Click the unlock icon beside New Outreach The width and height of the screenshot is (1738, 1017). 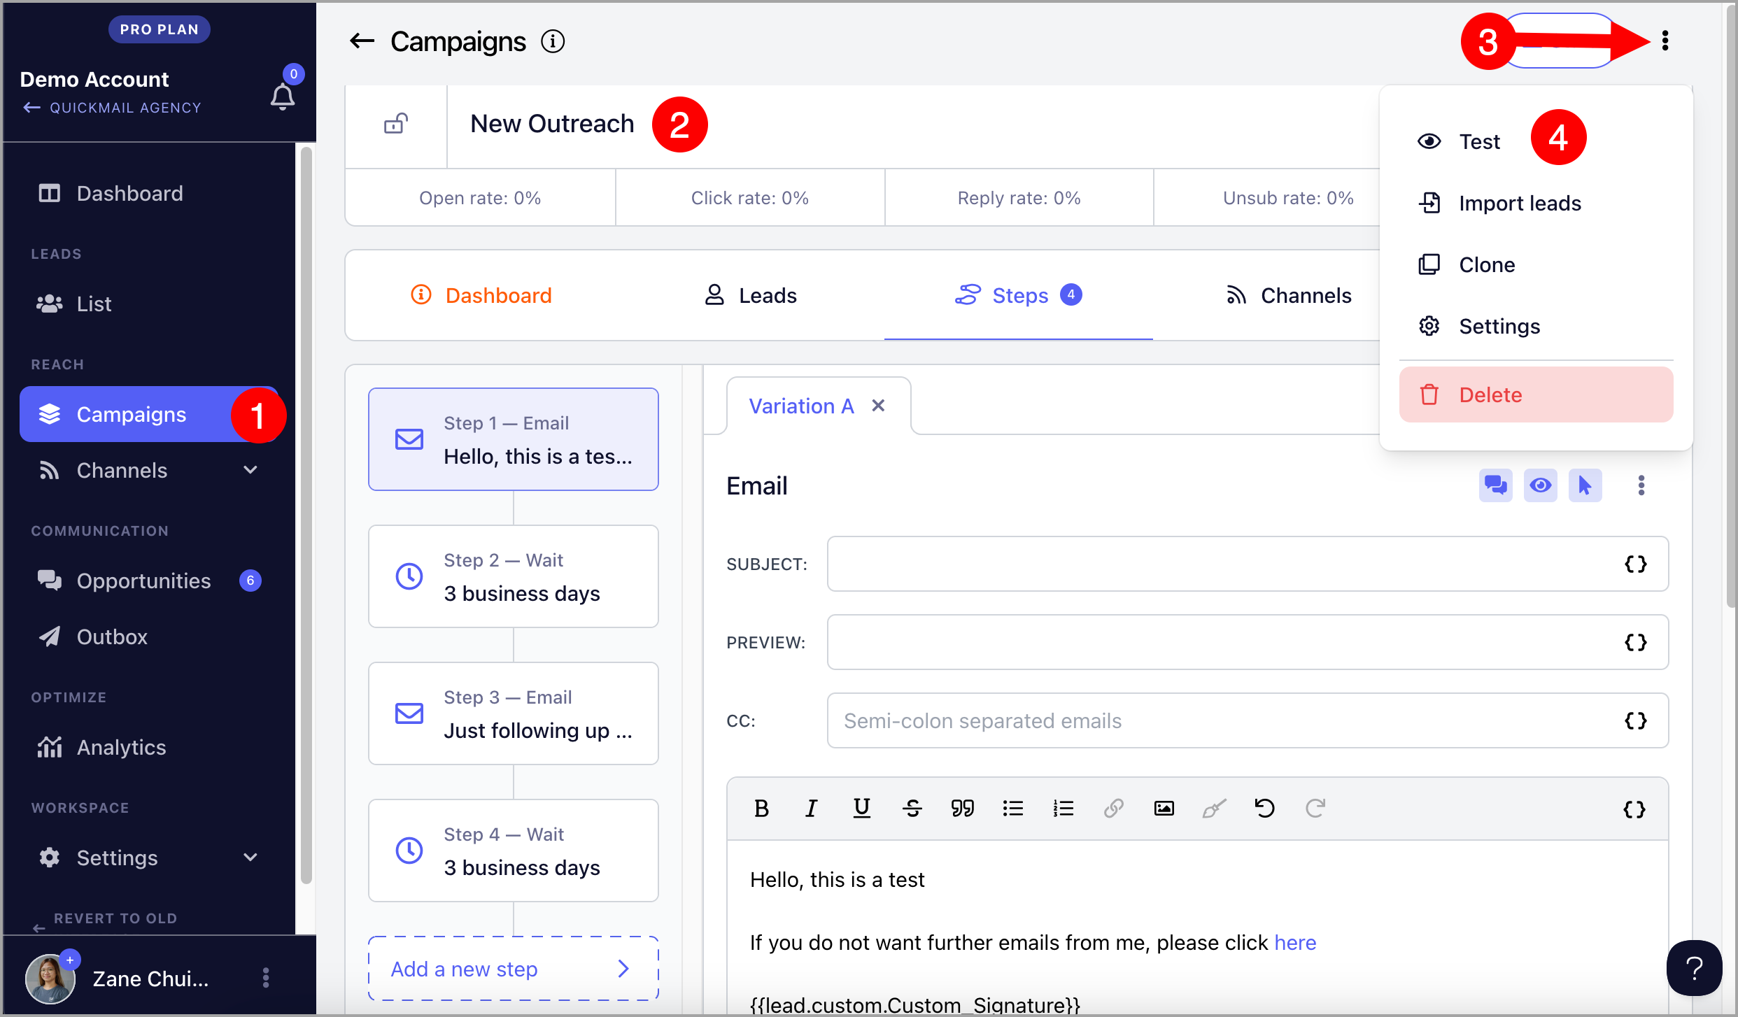pos(396,124)
